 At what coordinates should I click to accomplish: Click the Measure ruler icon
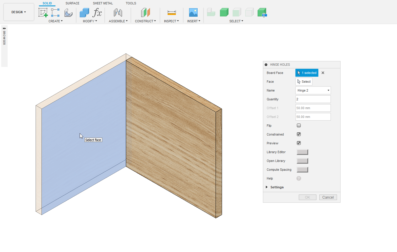tap(171, 13)
